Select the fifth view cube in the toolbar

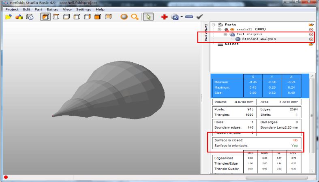tap(87, 17)
